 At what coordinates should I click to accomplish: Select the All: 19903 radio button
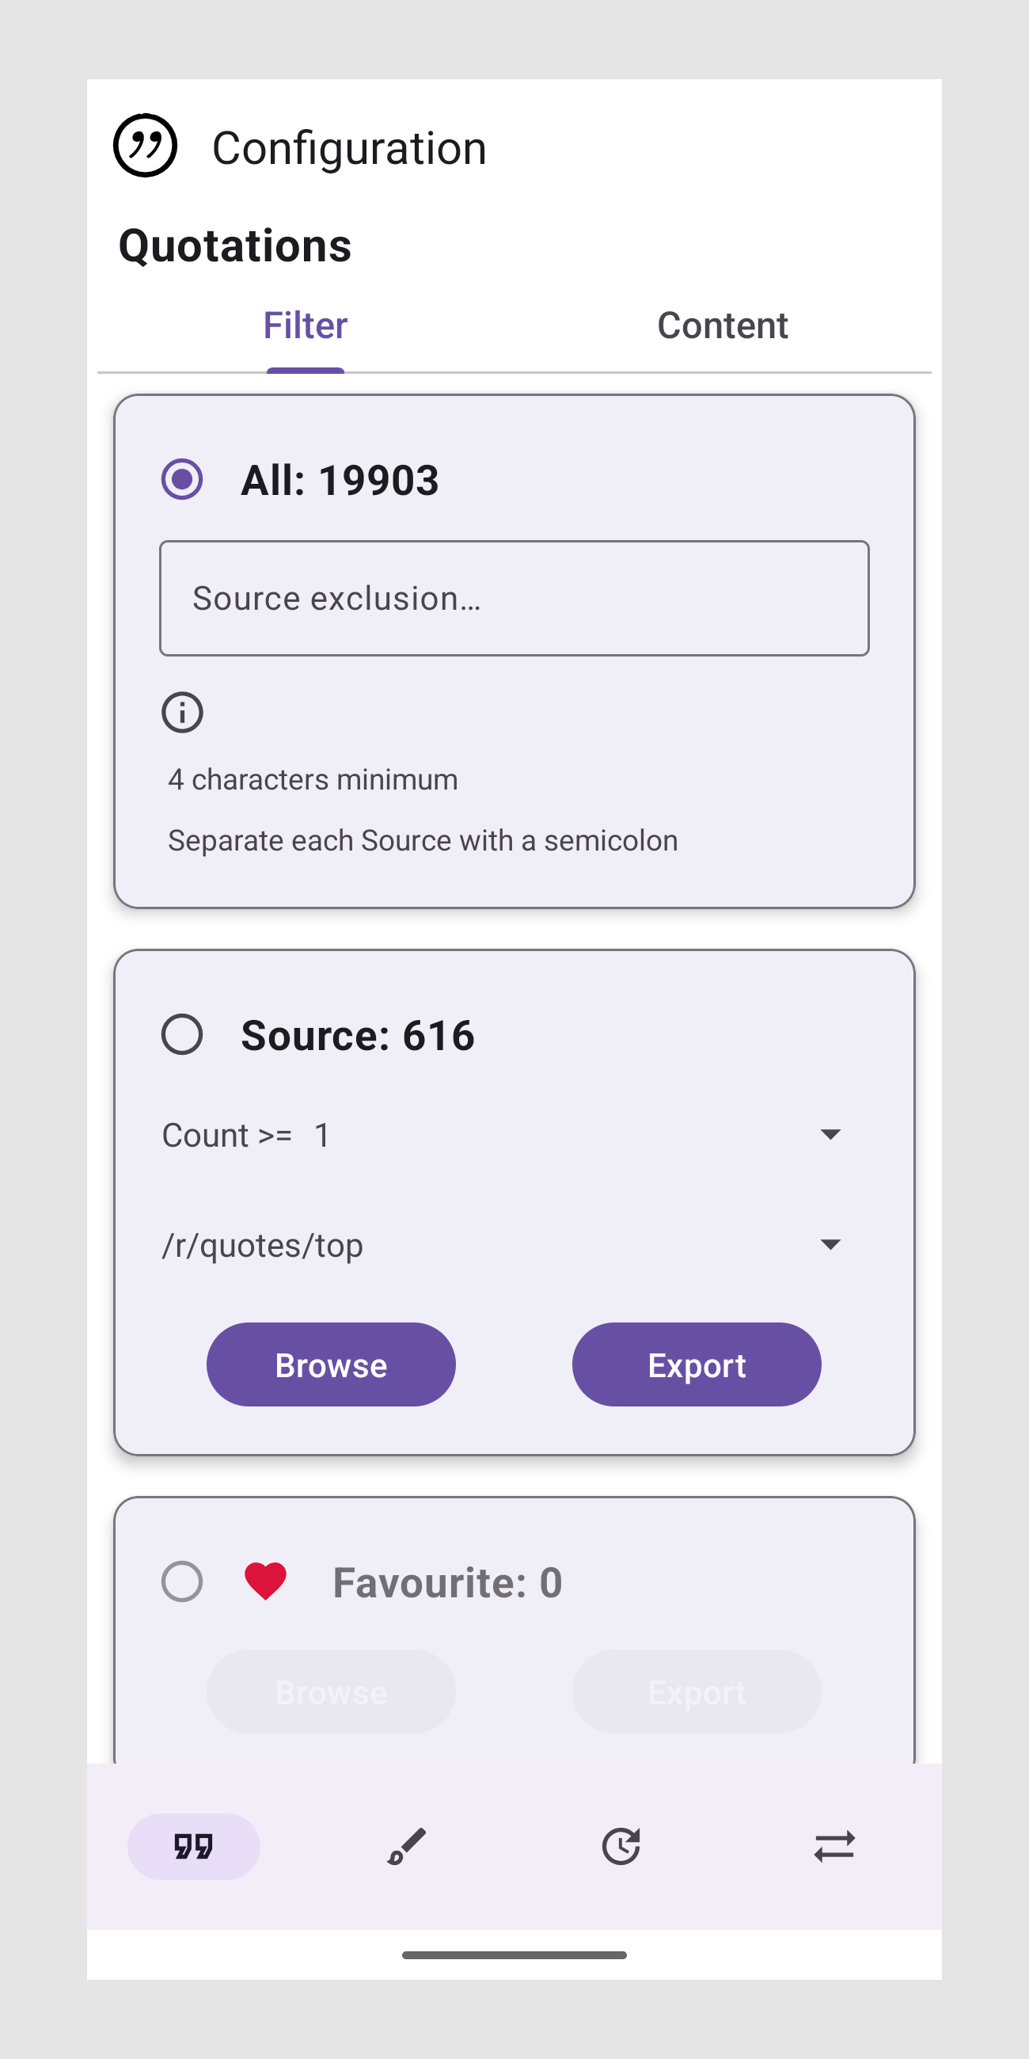182,480
